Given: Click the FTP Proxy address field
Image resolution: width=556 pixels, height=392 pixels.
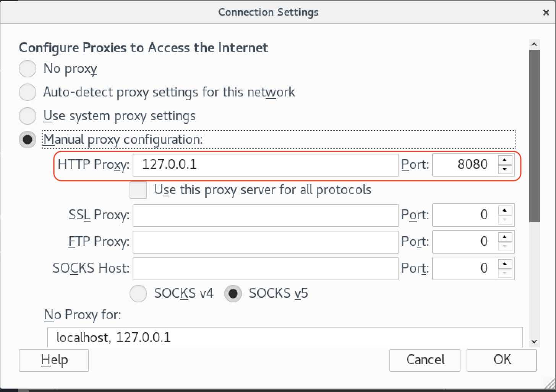Looking at the screenshot, I should (265, 242).
